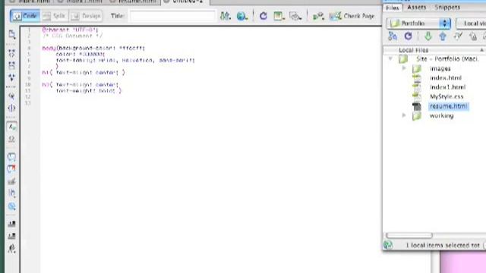This screenshot has width=486, height=273.
Task: Open the Portfolio site dropdown
Action: tap(418, 24)
